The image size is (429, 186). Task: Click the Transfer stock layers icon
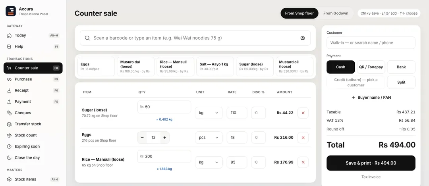point(9,124)
